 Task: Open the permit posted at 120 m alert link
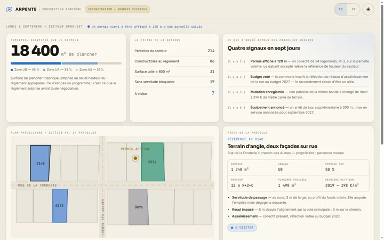(x=147, y=27)
